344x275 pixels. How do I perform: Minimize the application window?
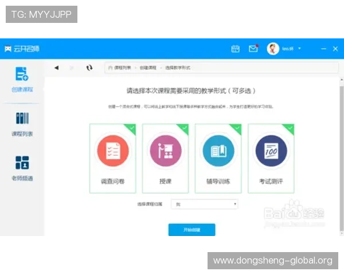tap(323, 49)
